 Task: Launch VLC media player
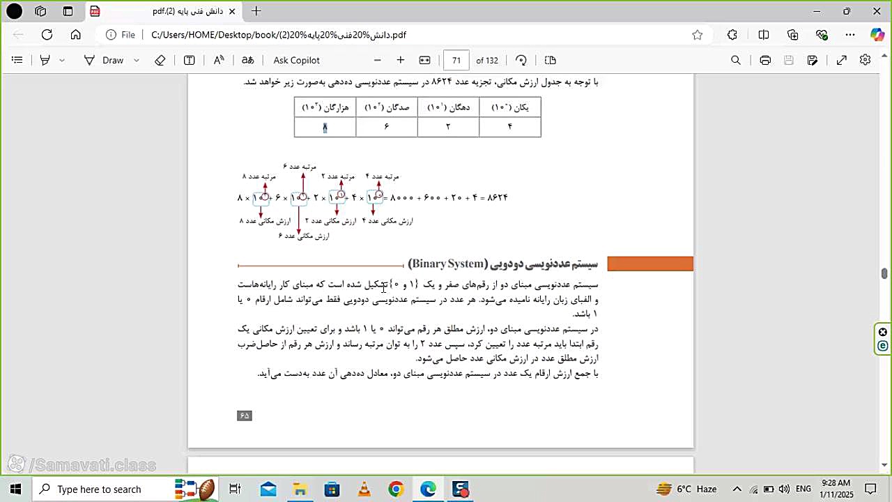[364, 489]
